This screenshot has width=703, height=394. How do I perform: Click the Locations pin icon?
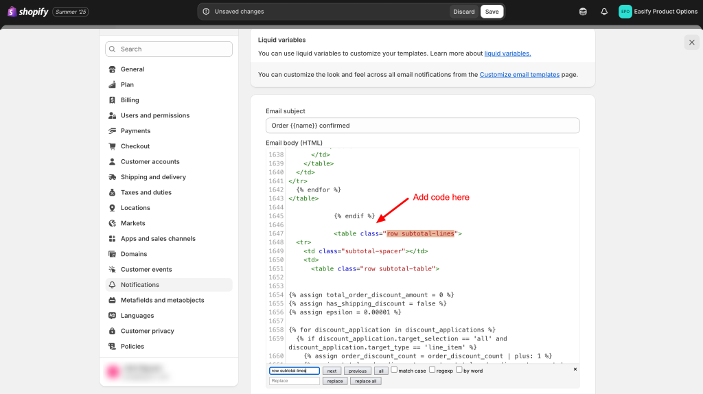coord(112,207)
